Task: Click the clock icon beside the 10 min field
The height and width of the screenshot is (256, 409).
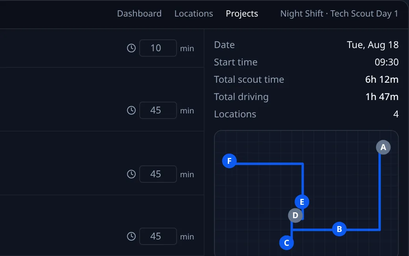Action: [x=131, y=48]
